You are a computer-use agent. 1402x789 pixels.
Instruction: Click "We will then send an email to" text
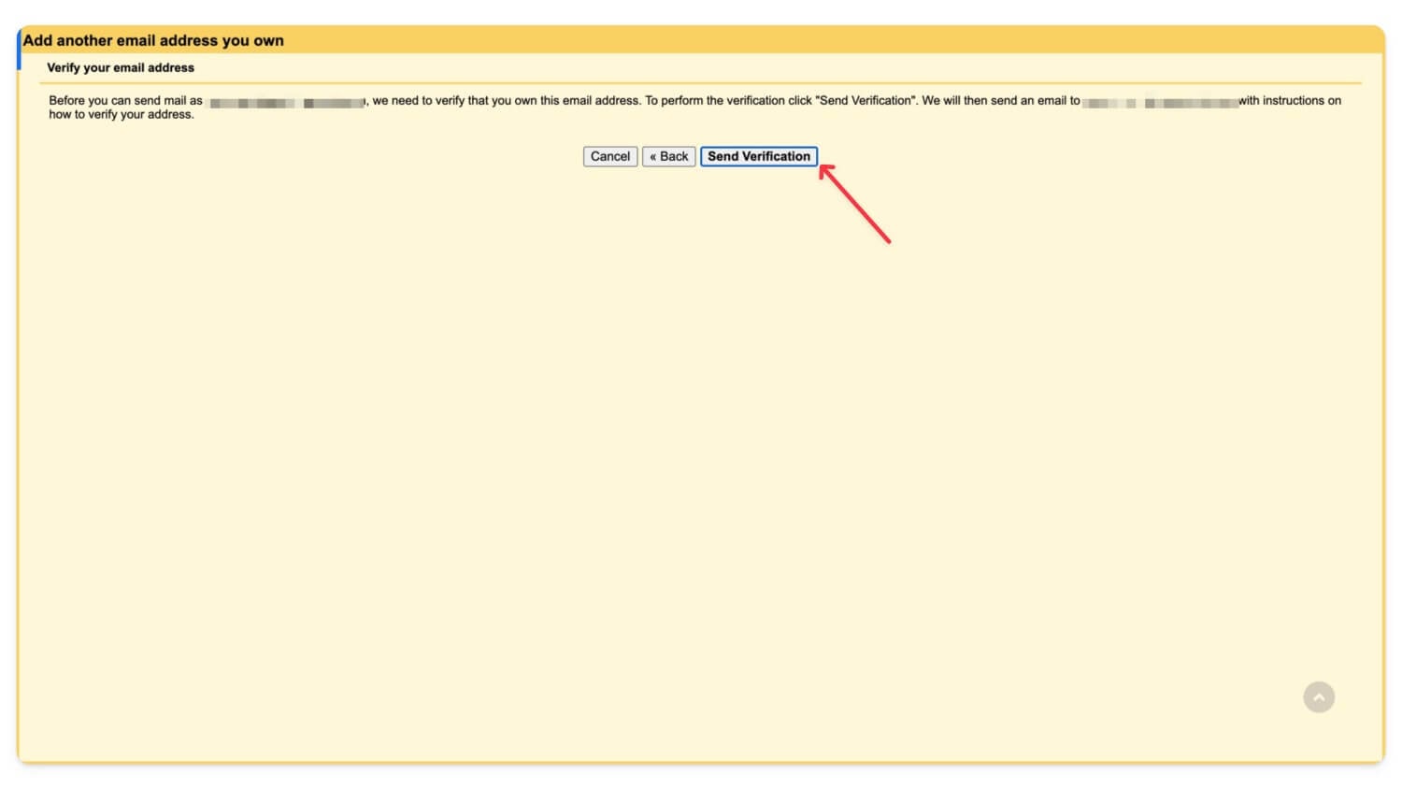[x=1000, y=100]
